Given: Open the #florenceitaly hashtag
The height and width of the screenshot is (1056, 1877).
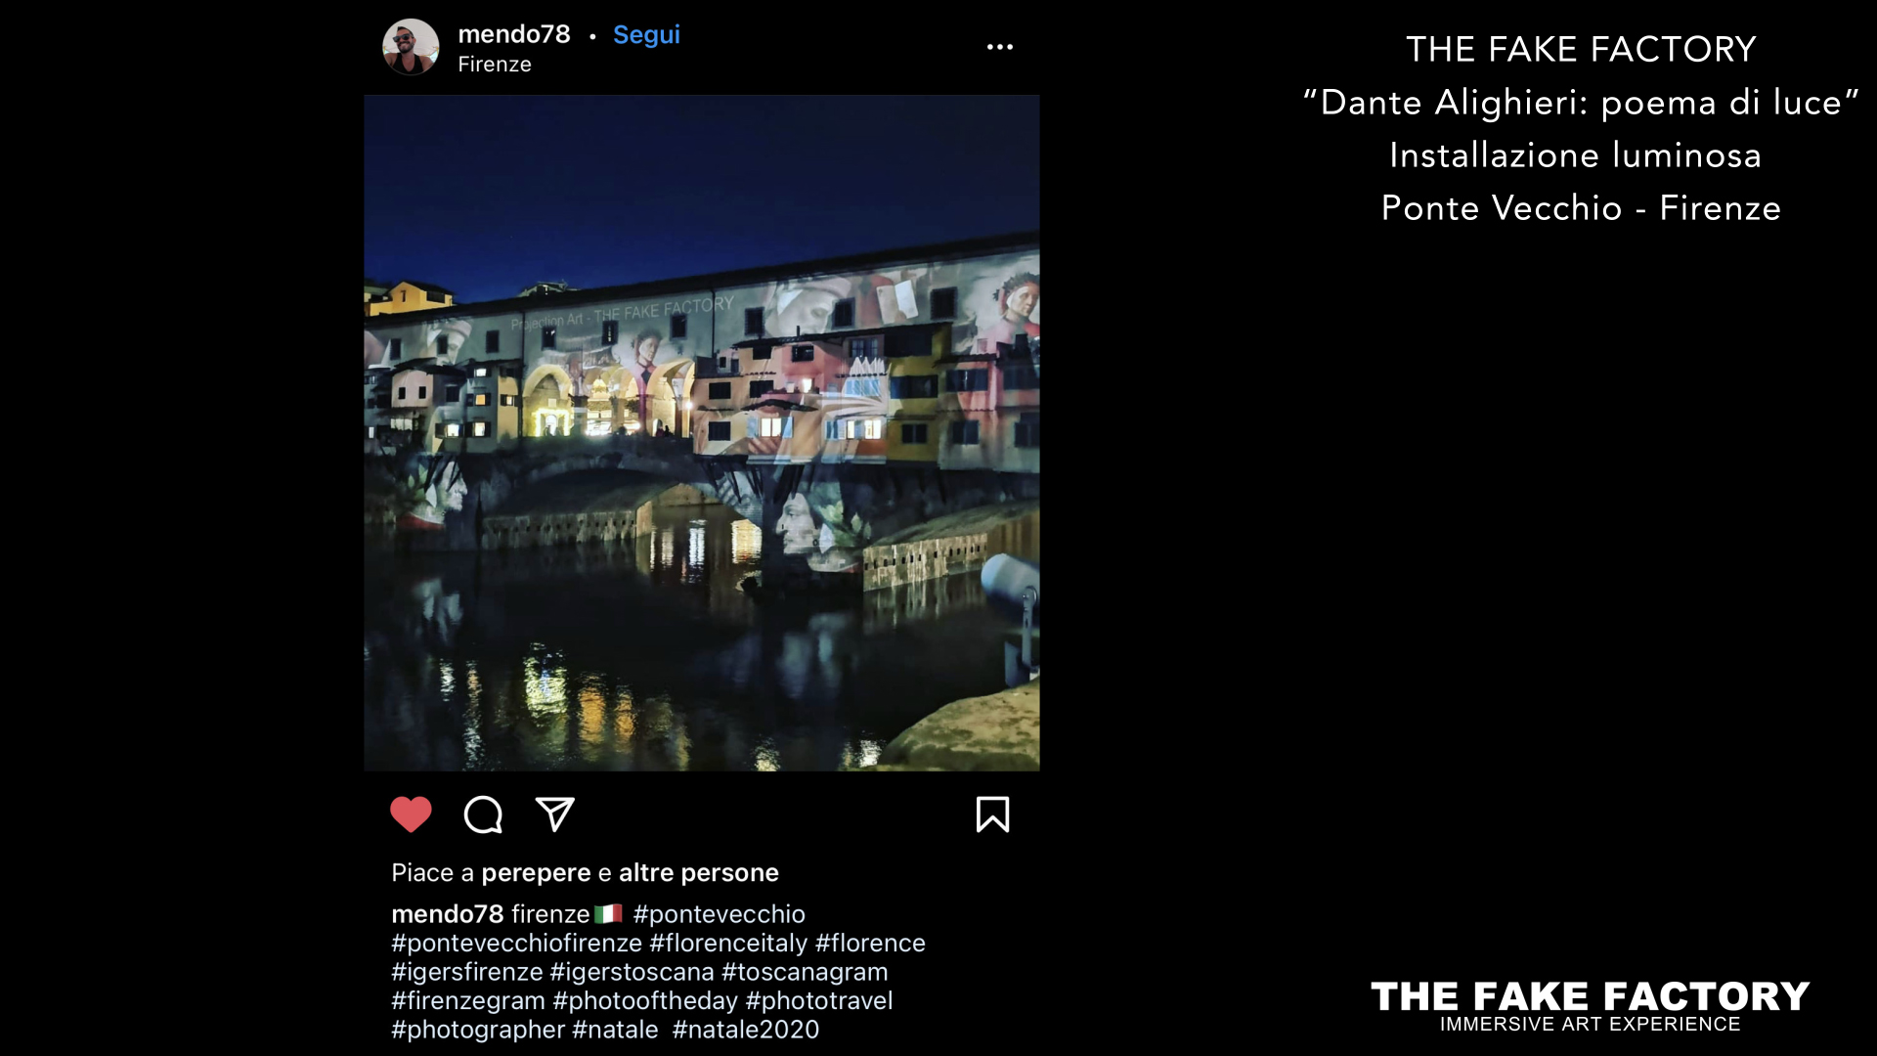Looking at the screenshot, I should [728, 944].
